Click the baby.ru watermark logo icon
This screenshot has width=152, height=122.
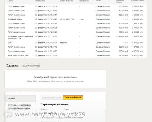coord(8,114)
